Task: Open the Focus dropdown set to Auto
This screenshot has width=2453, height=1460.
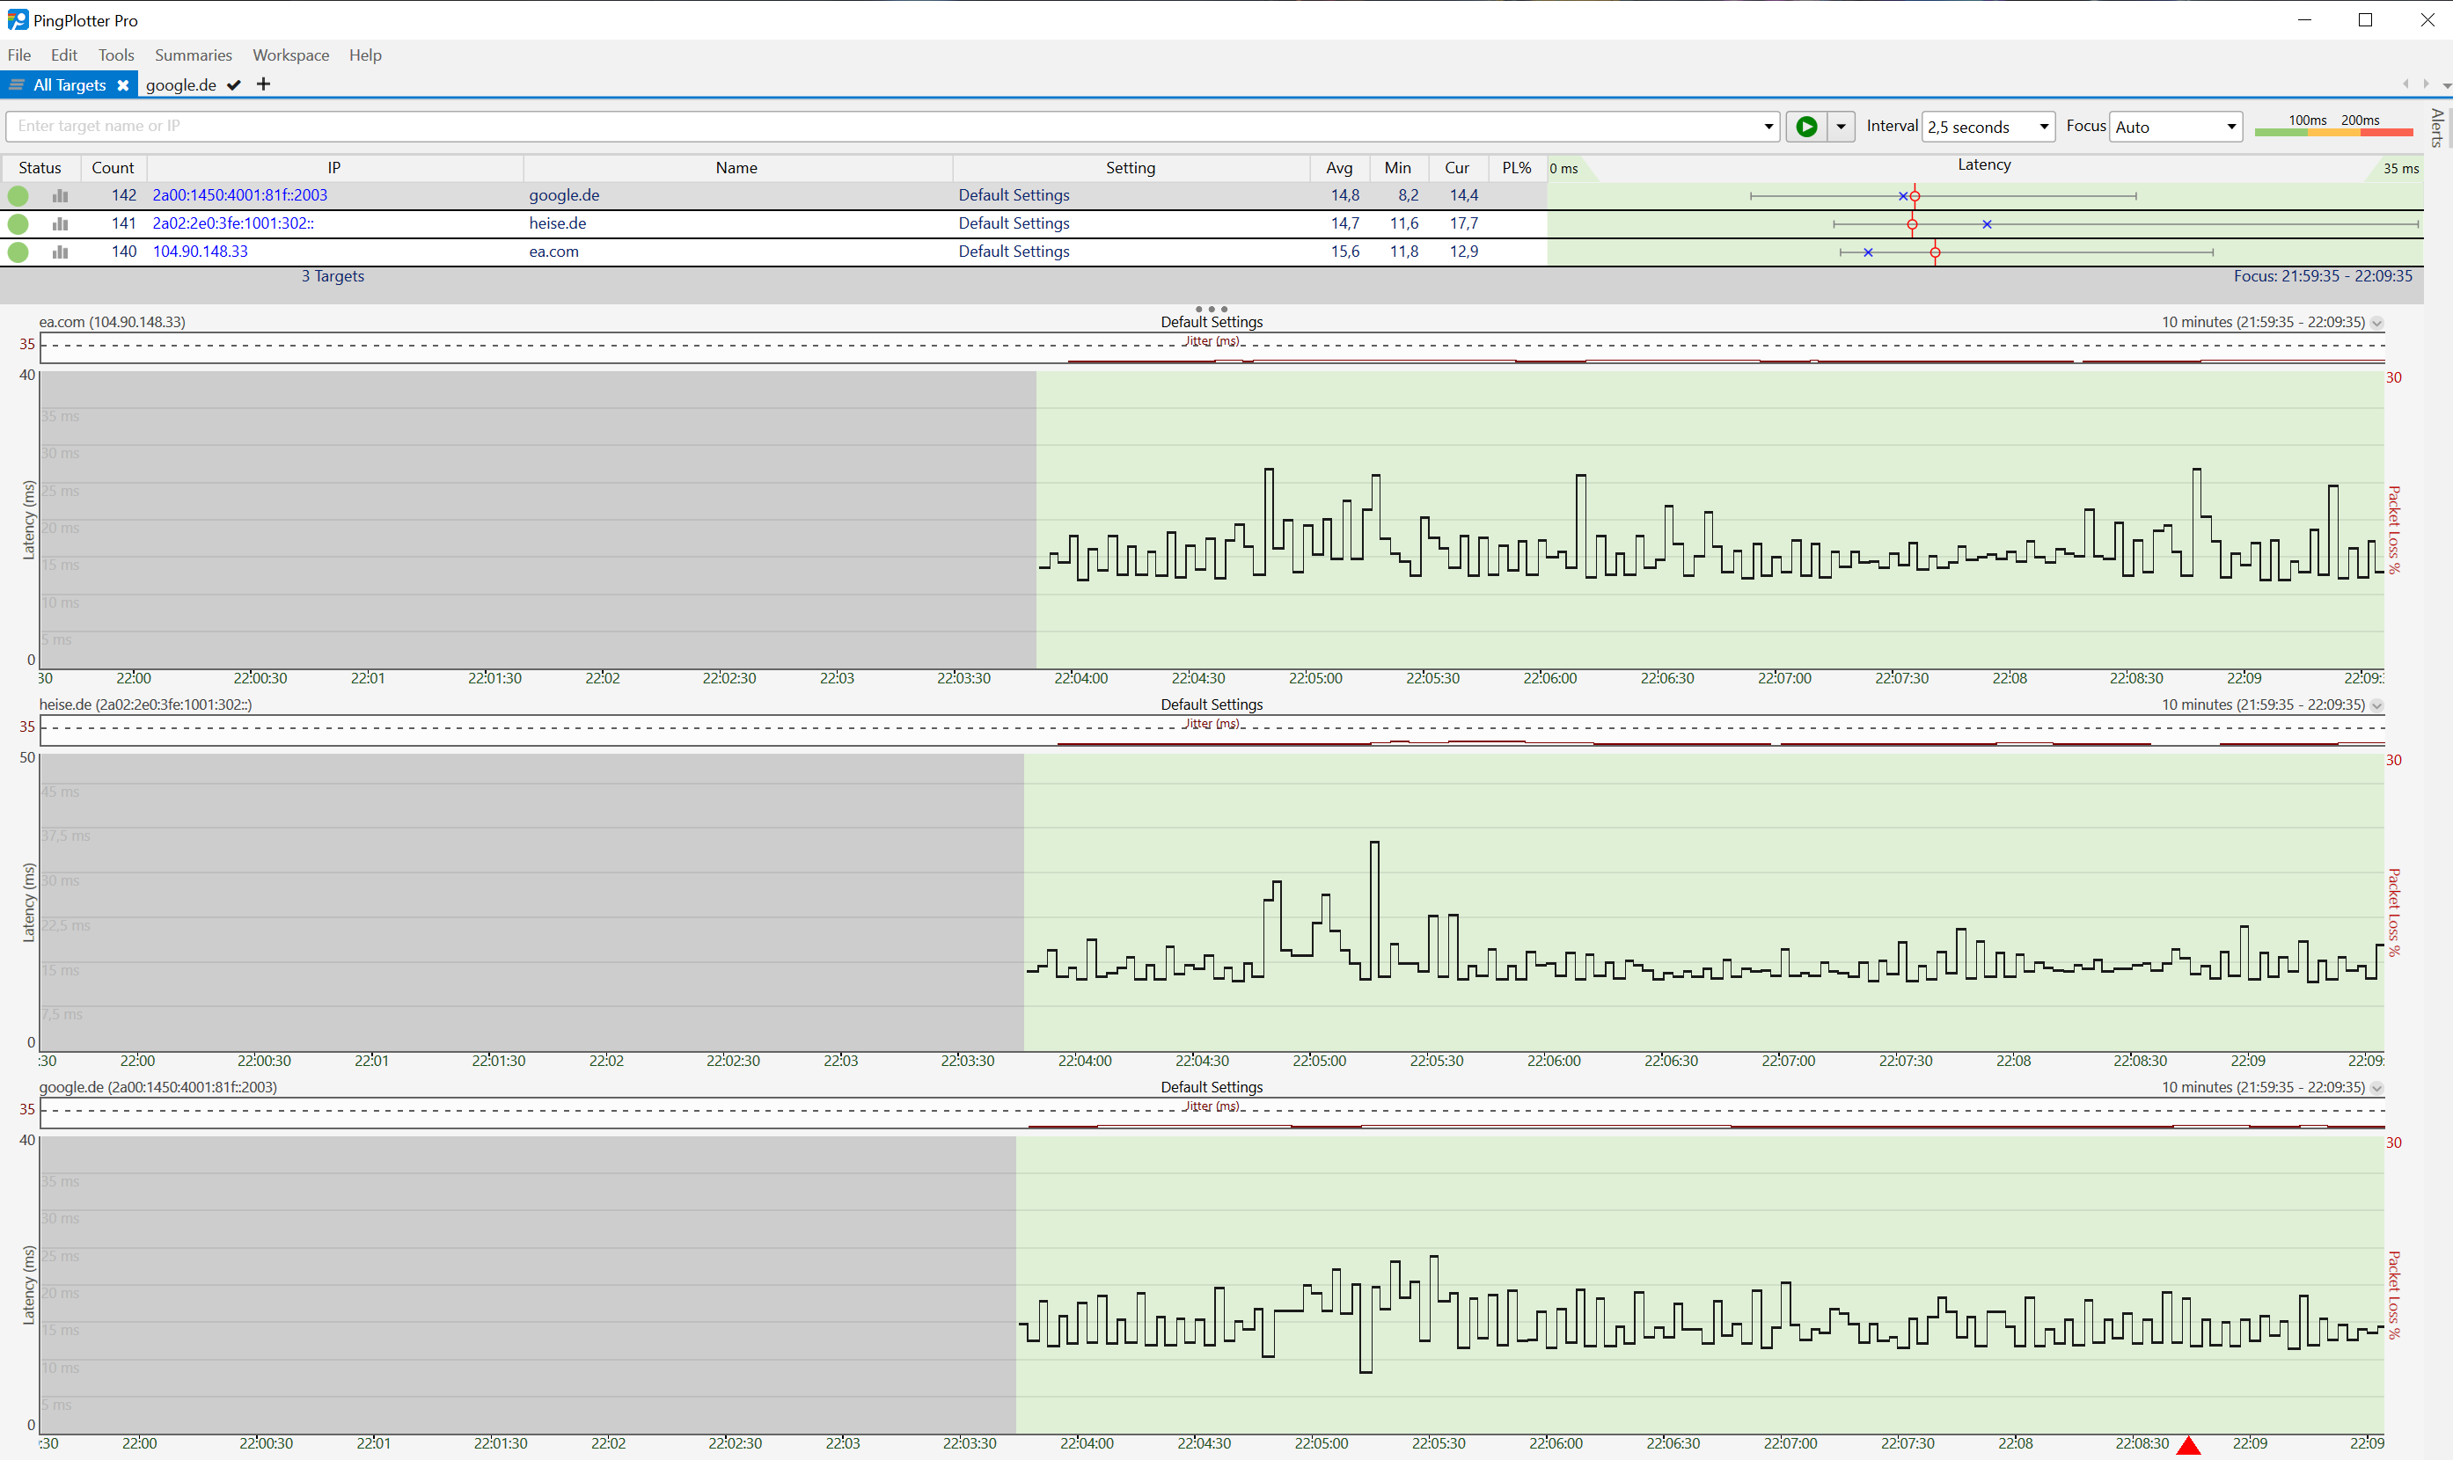Action: 2176,126
